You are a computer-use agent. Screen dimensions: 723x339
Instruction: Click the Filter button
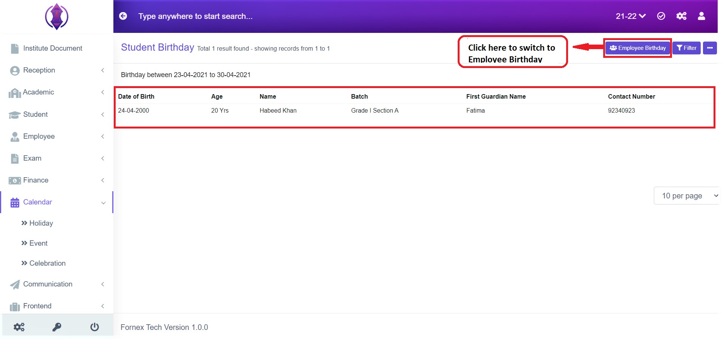pyautogui.click(x=686, y=48)
